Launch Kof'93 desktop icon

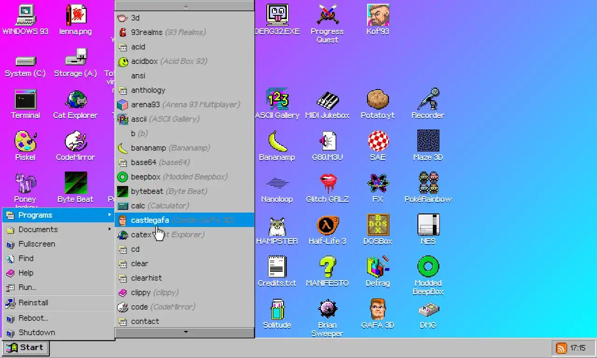pos(378,20)
